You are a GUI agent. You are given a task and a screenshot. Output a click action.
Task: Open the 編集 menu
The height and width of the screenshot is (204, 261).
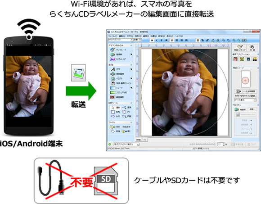point(122,36)
